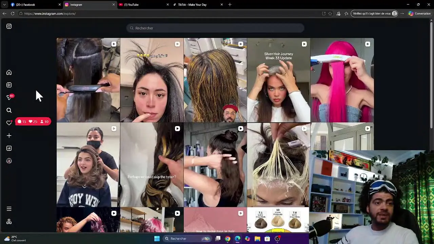The image size is (434, 244).
Task: Expand the tab list dropdown arrow
Action: coord(4,5)
